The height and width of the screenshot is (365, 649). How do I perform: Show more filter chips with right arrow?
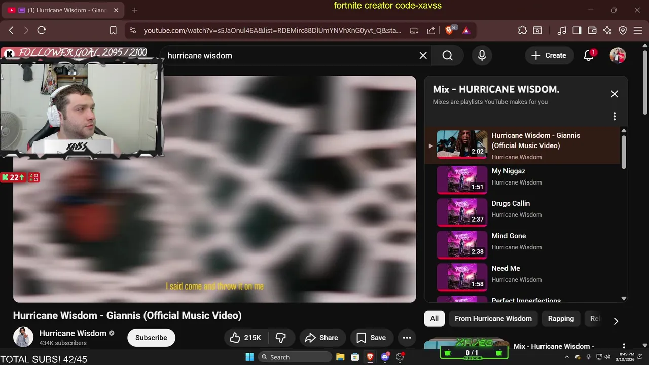point(616,321)
